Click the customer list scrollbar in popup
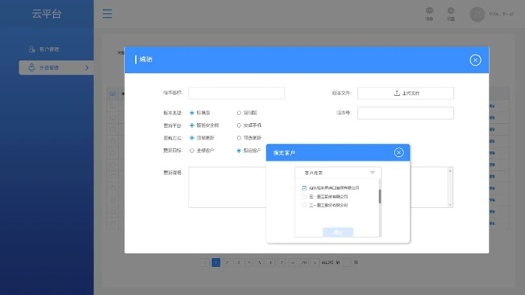Image resolution: width=525 pixels, height=295 pixels. click(x=380, y=195)
